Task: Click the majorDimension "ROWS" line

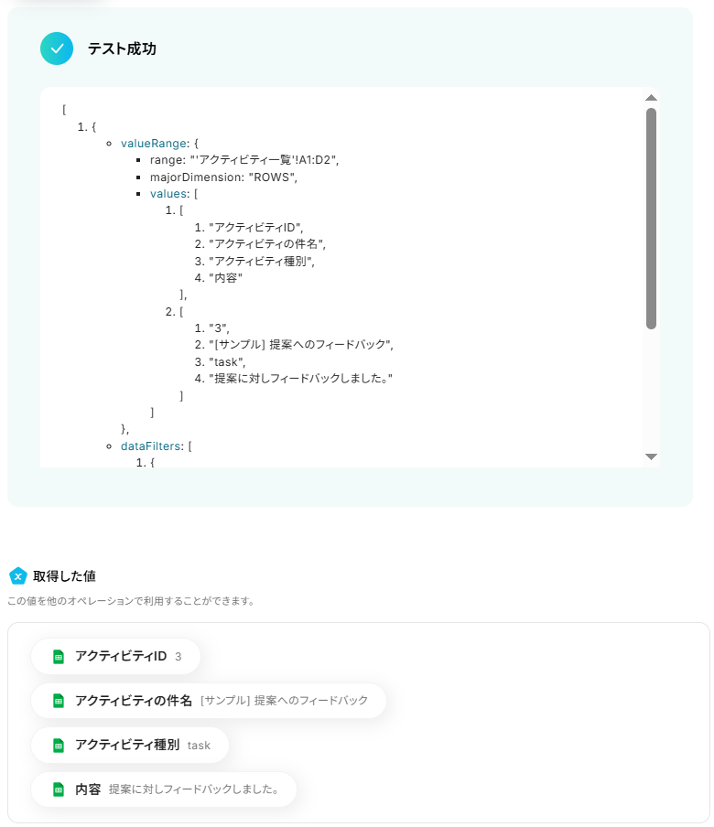Action: pyautogui.click(x=223, y=177)
